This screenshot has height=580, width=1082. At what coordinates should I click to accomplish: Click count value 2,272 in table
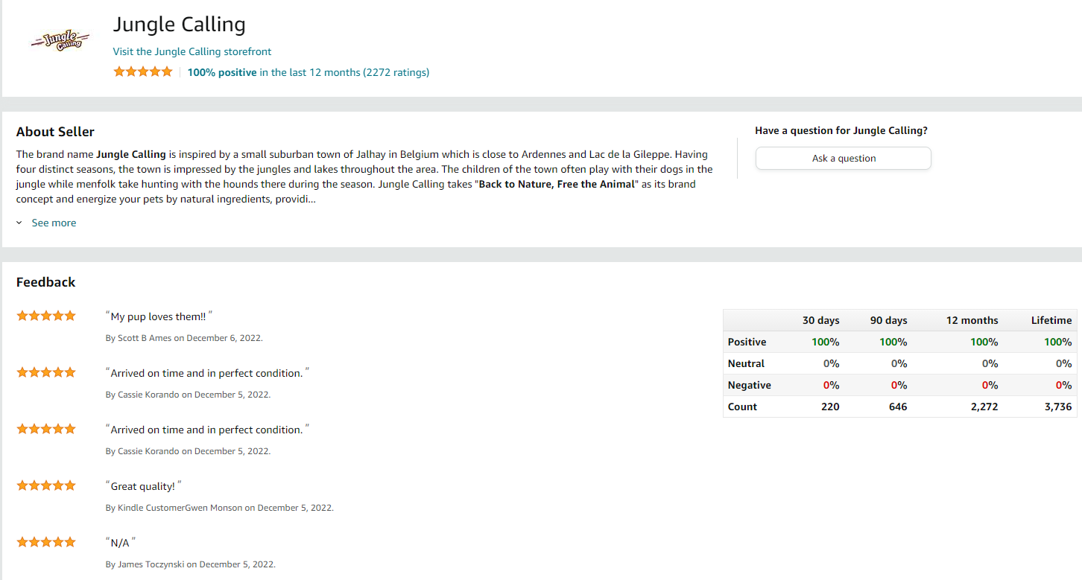pos(984,407)
